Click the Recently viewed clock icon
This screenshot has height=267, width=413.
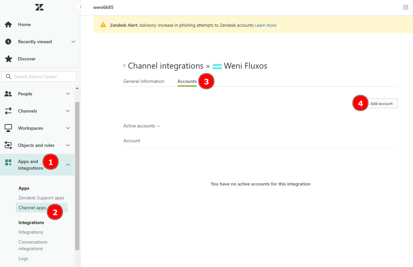(8, 42)
